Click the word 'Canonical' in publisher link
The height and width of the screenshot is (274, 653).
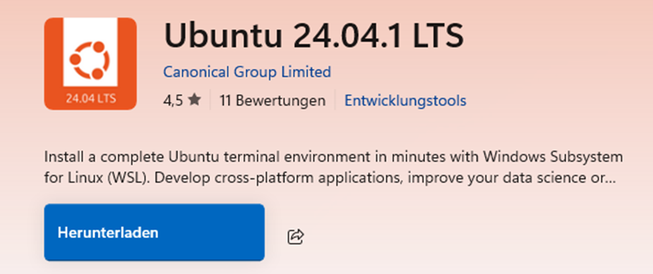pyautogui.click(x=196, y=72)
